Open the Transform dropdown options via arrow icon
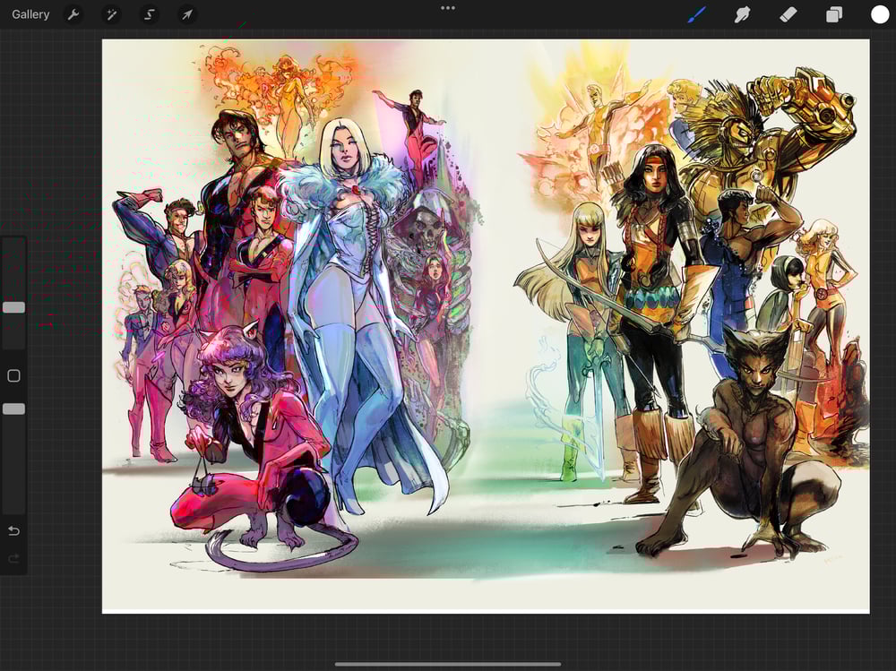Image resolution: width=896 pixels, height=671 pixels. pos(186,14)
